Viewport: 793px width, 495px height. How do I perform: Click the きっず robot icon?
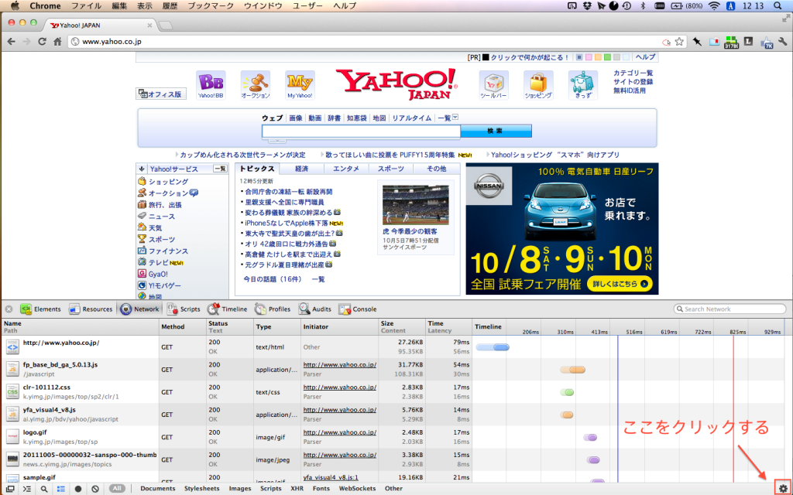click(x=582, y=85)
